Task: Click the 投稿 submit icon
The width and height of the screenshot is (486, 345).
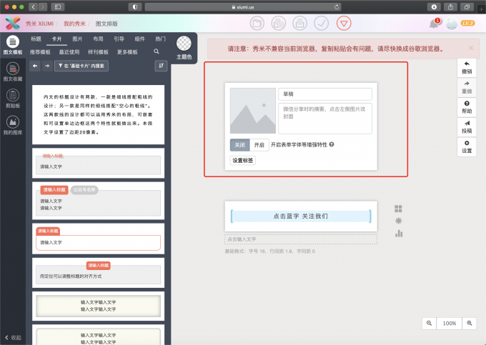Action: point(467,126)
